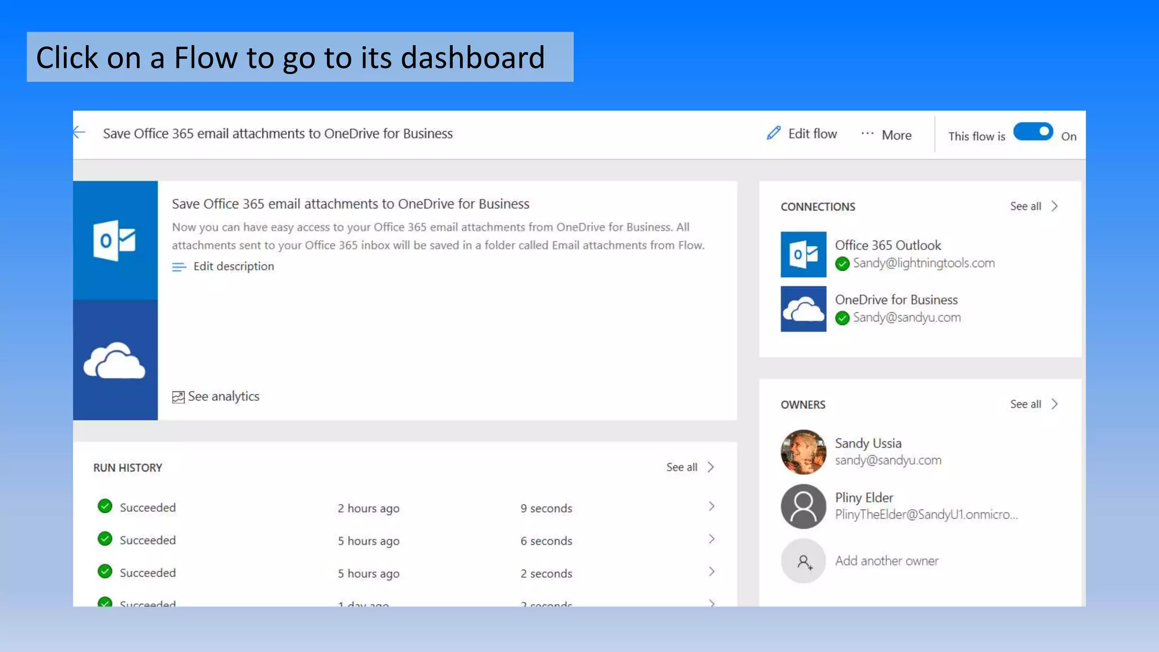Click flow title in header bar
The height and width of the screenshot is (652, 1159).
coord(278,134)
